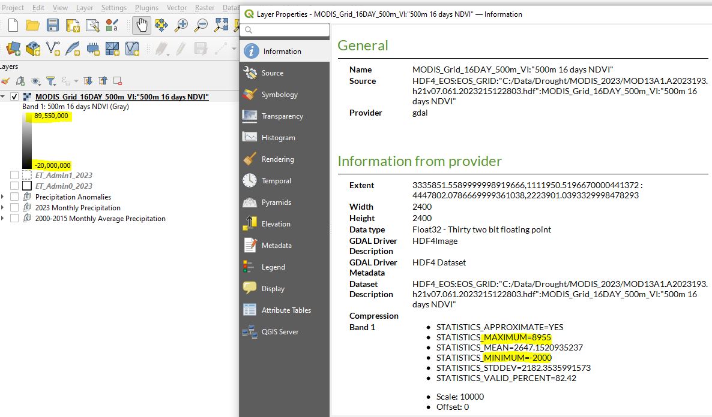This screenshot has width=712, height=417.
Task: Open the Edit menu
Action: (x=38, y=8)
